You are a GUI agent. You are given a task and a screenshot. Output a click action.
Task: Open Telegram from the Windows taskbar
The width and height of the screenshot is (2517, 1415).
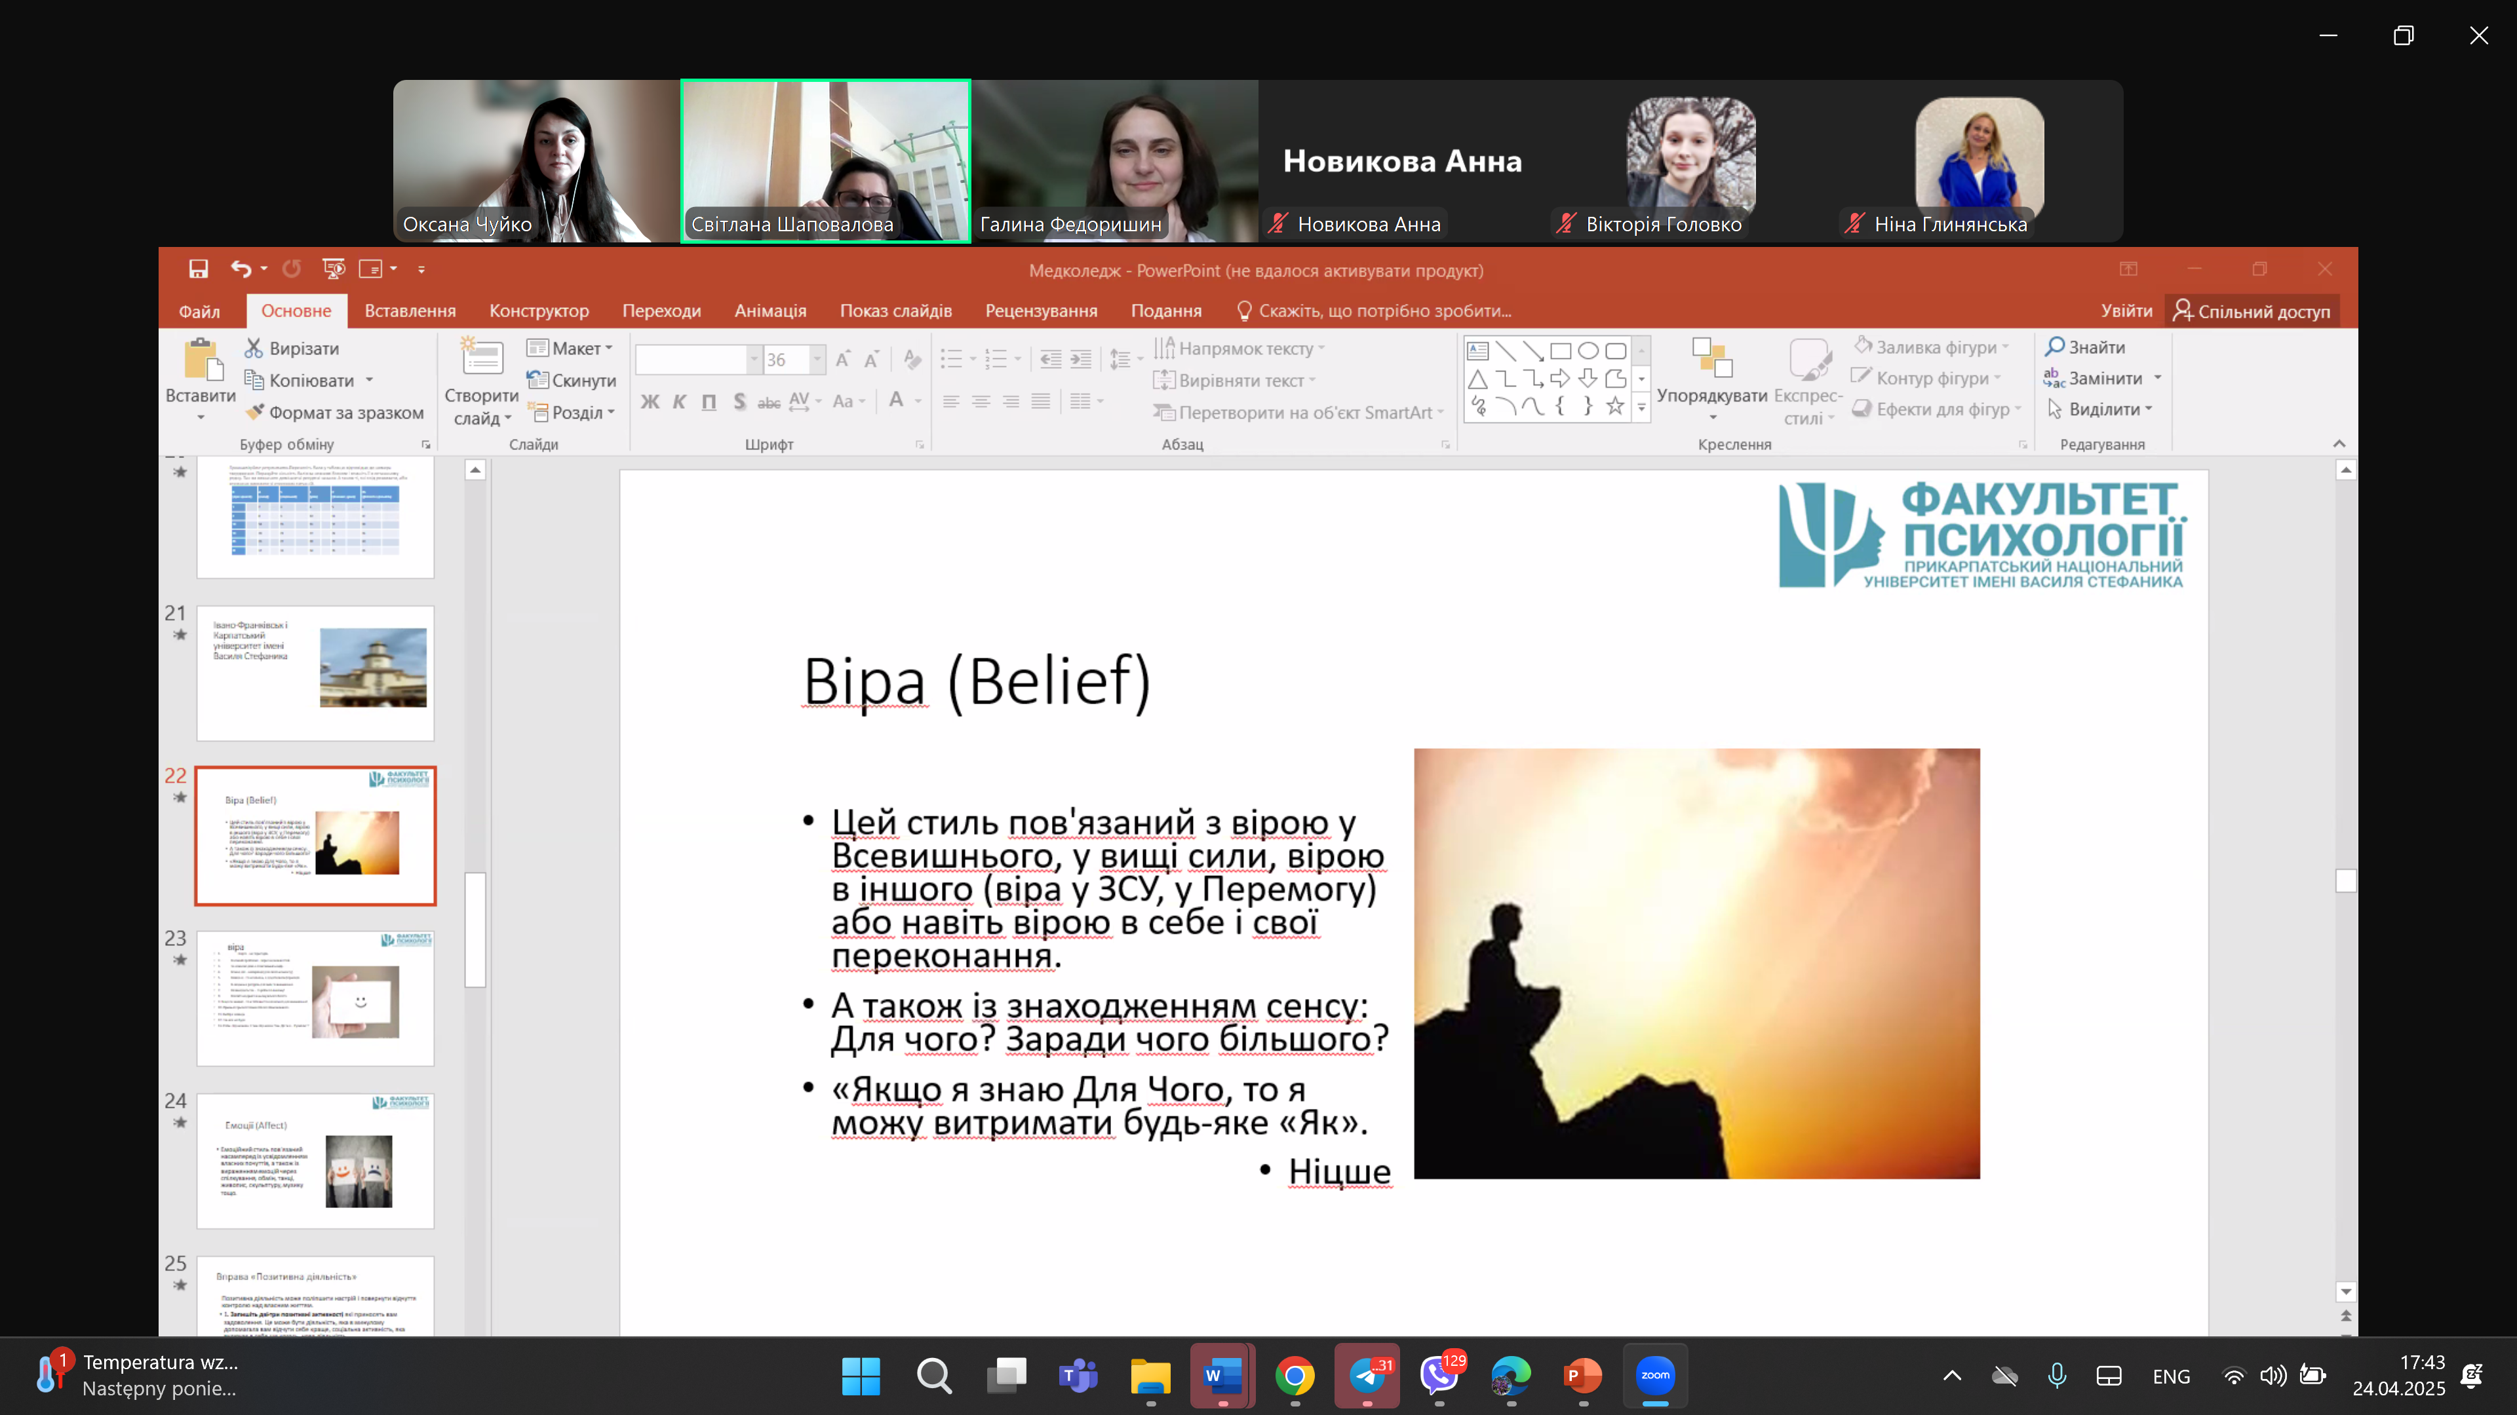coord(1367,1376)
